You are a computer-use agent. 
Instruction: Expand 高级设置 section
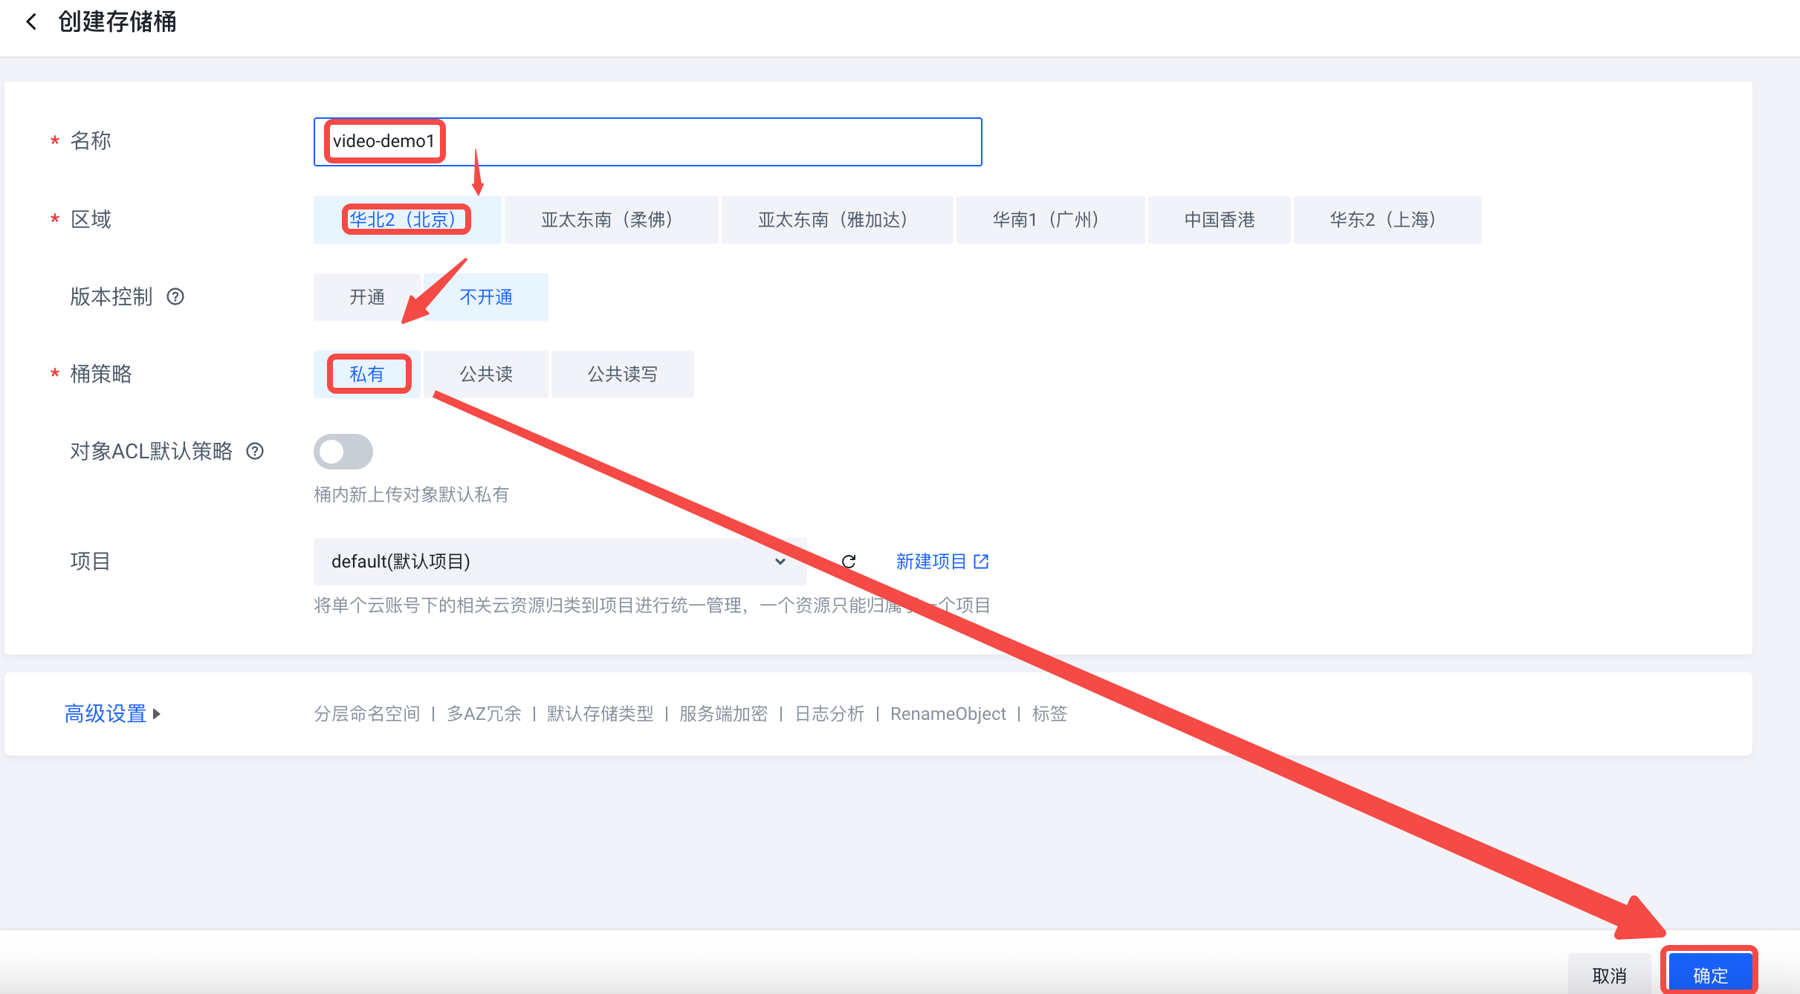tap(112, 714)
